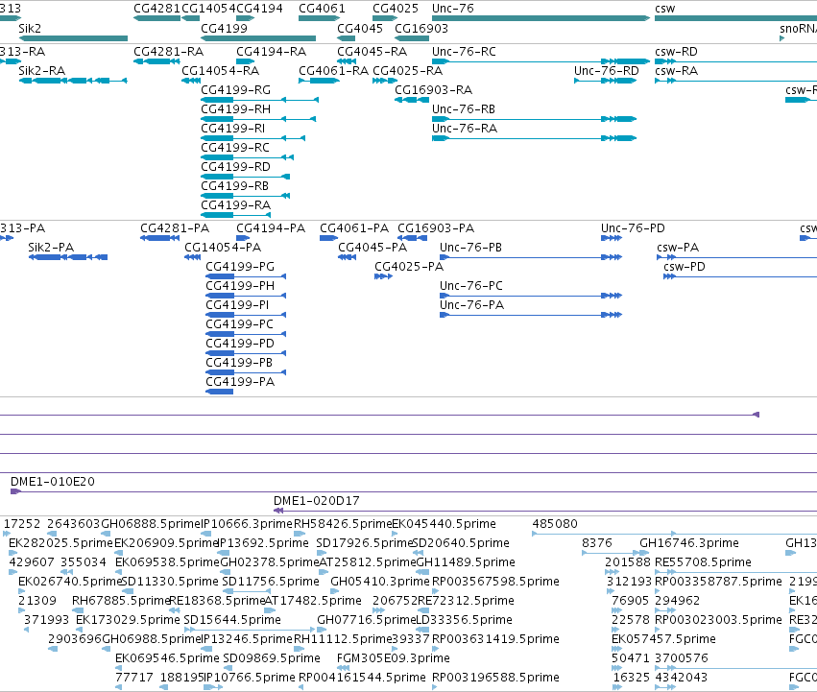The width and height of the screenshot is (817, 692).
Task: Select the CG4199 gene bar
Action: 258,38
